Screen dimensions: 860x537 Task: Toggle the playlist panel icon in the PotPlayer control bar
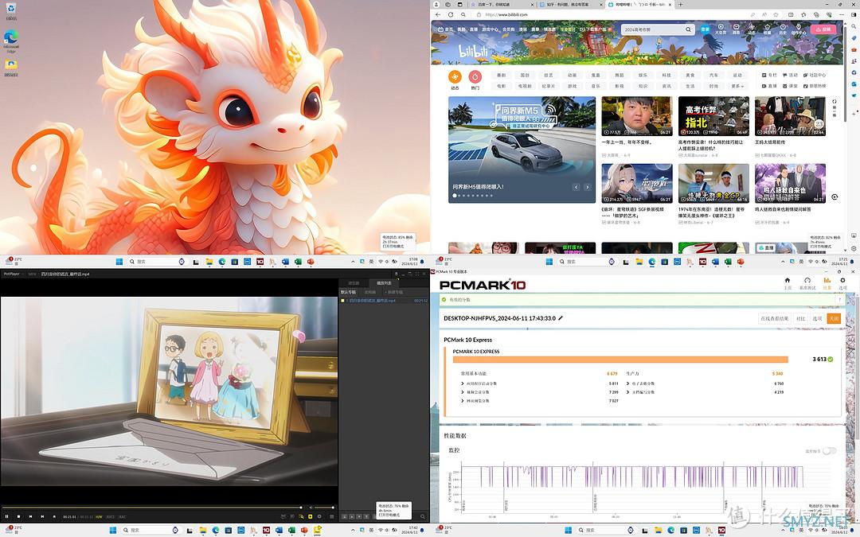click(331, 516)
